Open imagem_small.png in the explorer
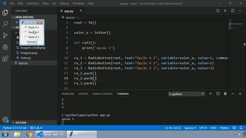Image resolution: width=246 pixels, height=138 pixels. point(33,48)
